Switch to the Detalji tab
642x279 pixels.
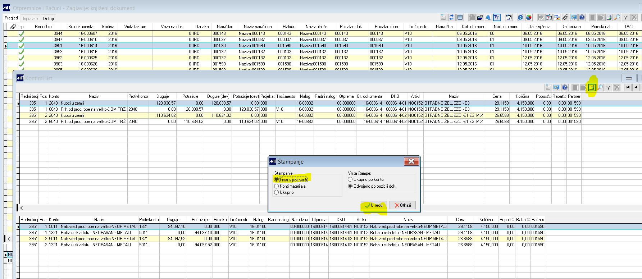coord(48,18)
